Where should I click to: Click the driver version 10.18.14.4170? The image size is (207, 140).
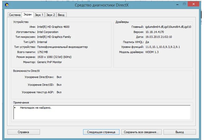(x=154, y=32)
